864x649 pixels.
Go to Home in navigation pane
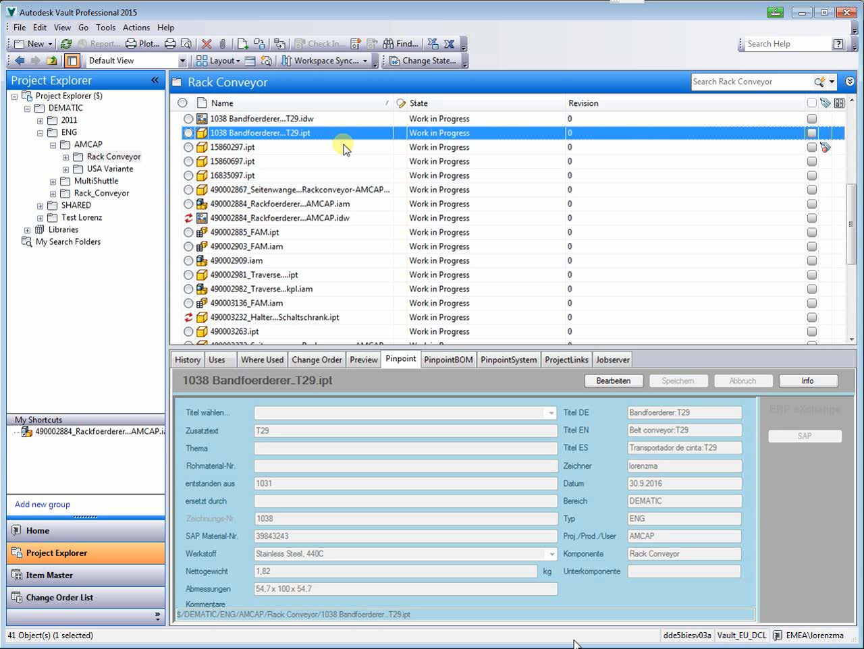point(86,531)
